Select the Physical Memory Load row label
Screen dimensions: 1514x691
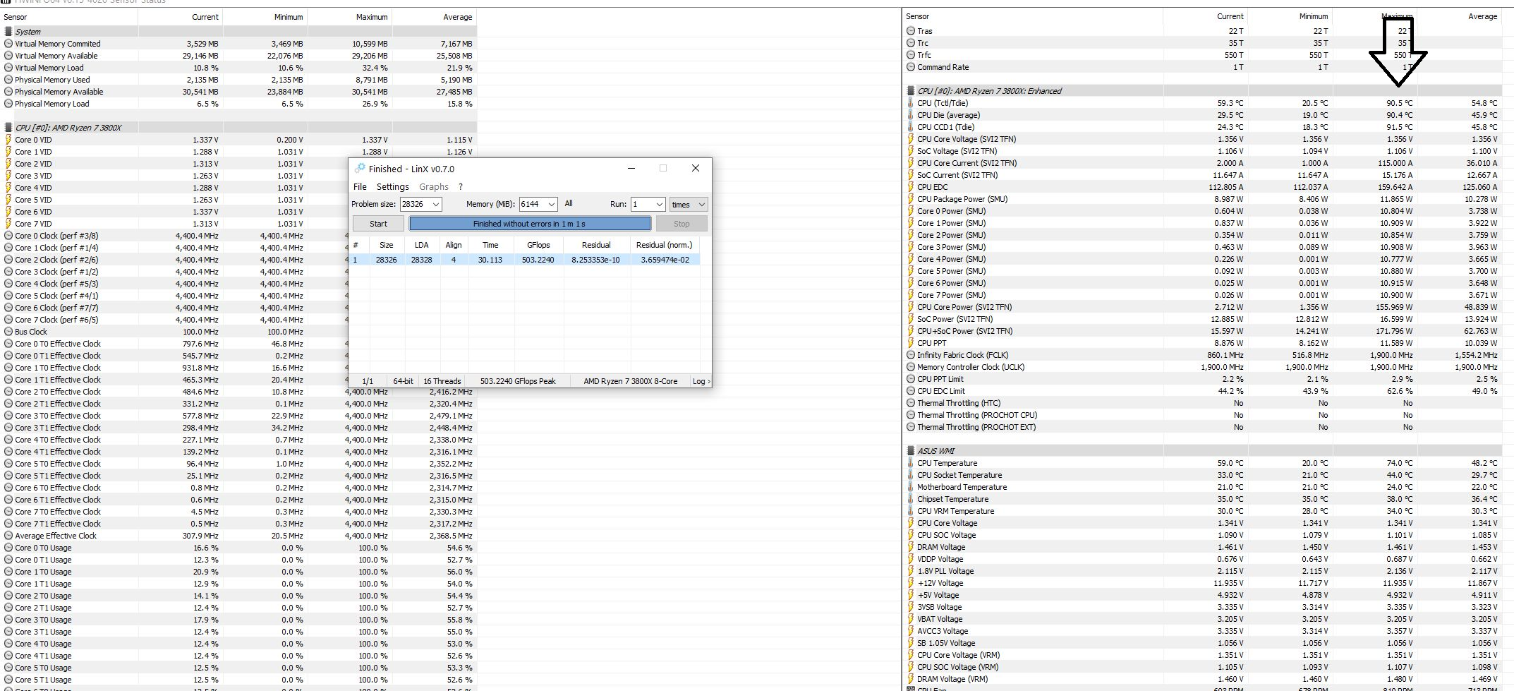(52, 104)
